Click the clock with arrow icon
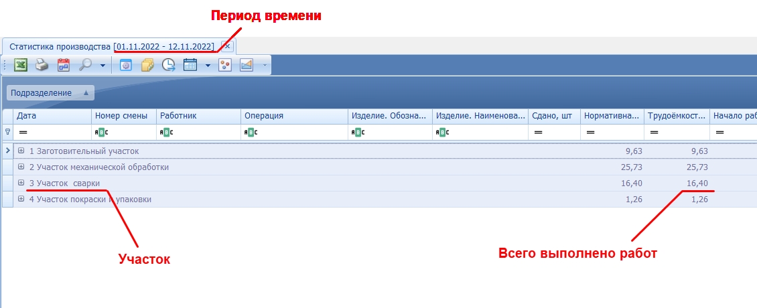757x308 pixels. coord(169,65)
